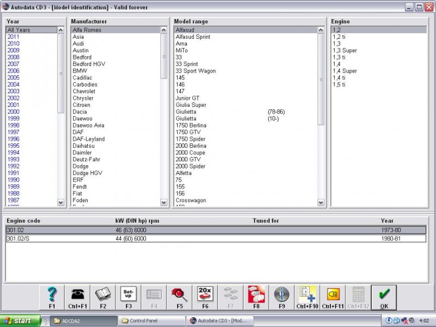Screen dimensions: 436x327
Task: Choose 1750 Spider model
Action: coord(246,139)
